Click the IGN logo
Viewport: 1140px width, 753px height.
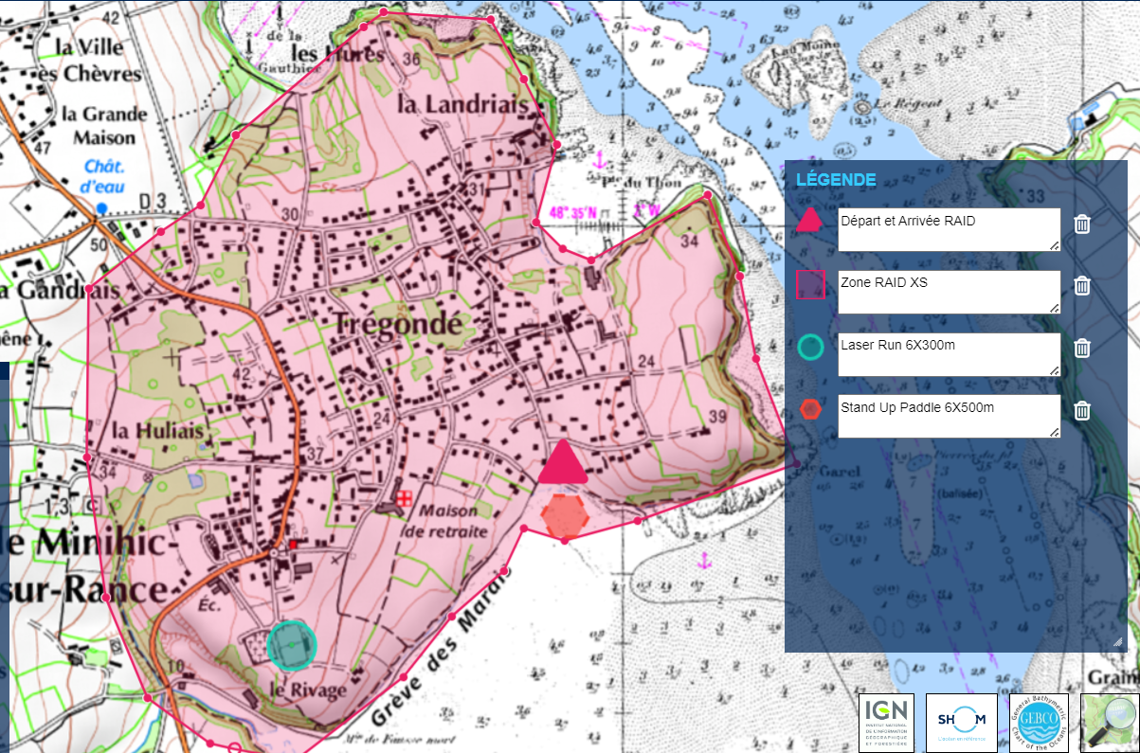tap(886, 723)
